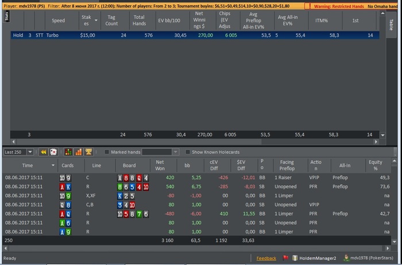402x265 pixels.
Task: Click the 6 005 chips EV adjusted cell
Action: point(231,36)
